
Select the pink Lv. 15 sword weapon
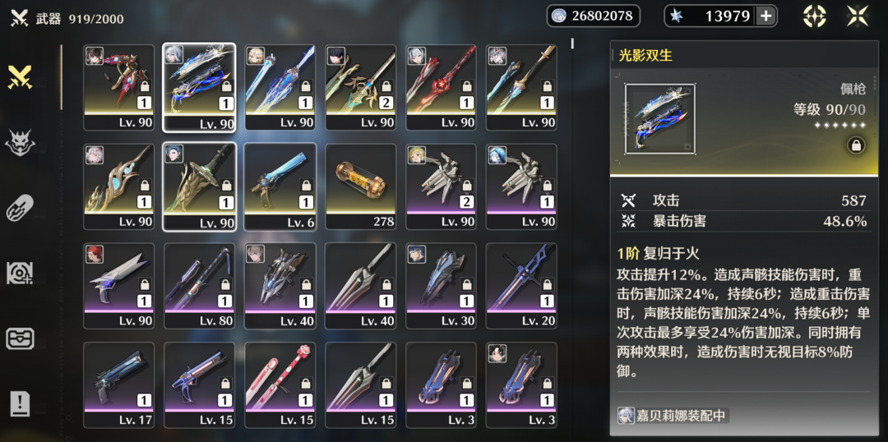280,384
